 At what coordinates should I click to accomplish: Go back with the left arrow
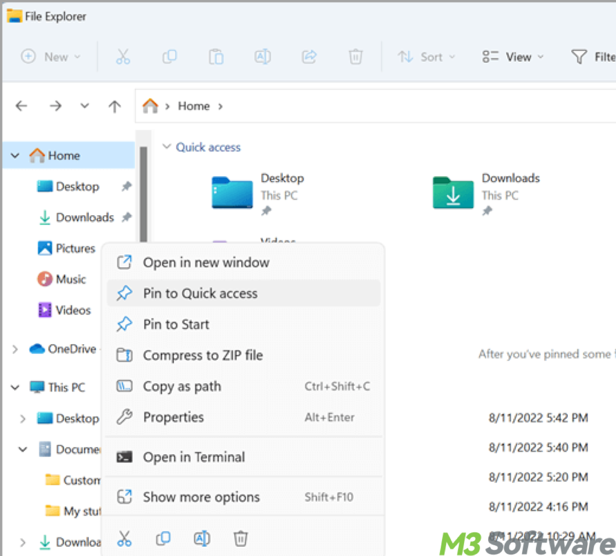(x=22, y=106)
